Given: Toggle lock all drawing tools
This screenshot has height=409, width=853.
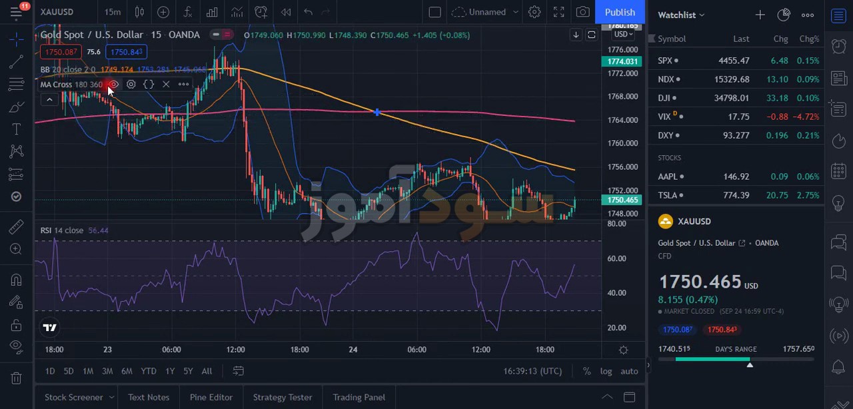Looking at the screenshot, I should click(17, 325).
